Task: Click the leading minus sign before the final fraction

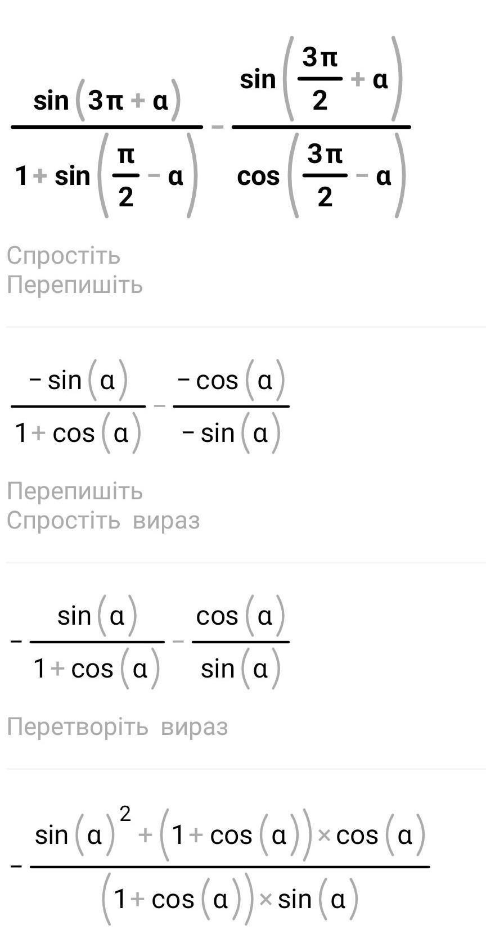Action: [x=16, y=867]
